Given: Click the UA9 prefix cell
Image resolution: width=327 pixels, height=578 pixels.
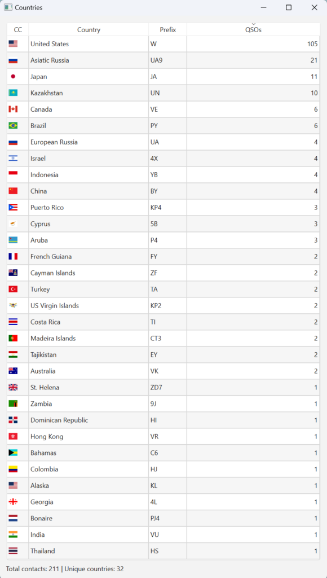Looking at the screenshot, I should 168,60.
